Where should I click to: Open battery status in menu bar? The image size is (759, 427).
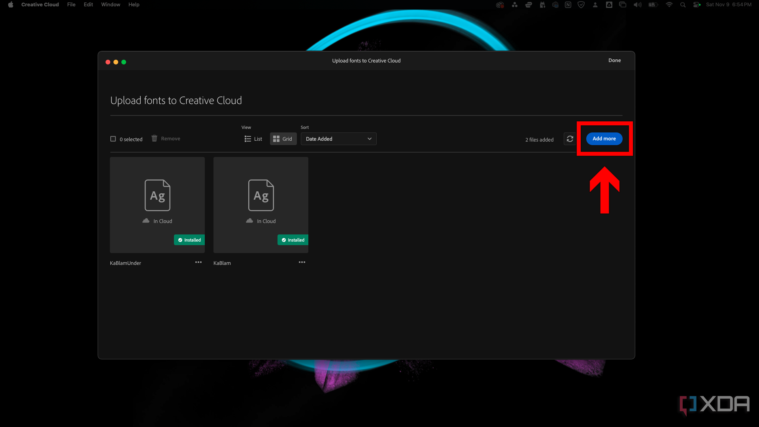click(x=653, y=5)
